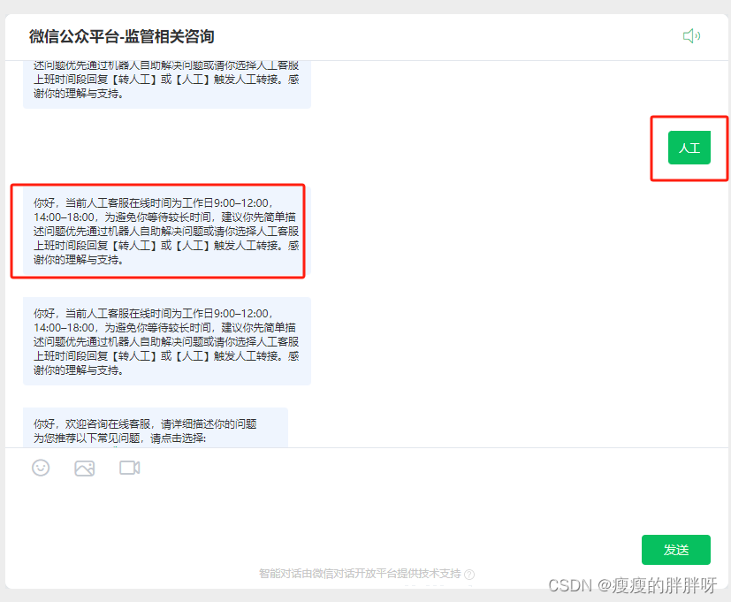Screen dimensions: 731x602
Task: Toggle the sound speaker icon
Action: [x=691, y=36]
